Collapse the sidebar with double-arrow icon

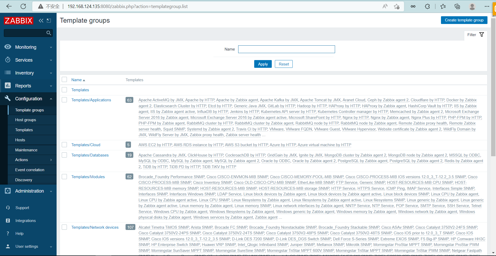point(41,21)
